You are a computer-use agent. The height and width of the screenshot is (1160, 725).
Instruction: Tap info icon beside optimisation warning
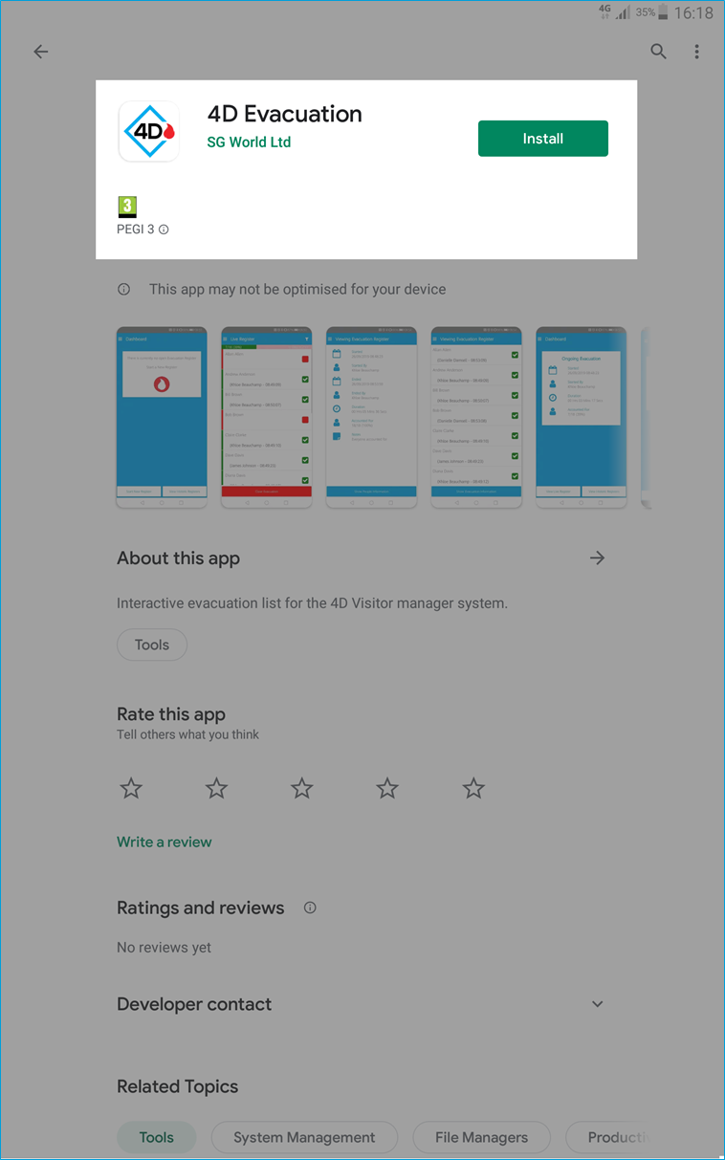[x=123, y=289]
